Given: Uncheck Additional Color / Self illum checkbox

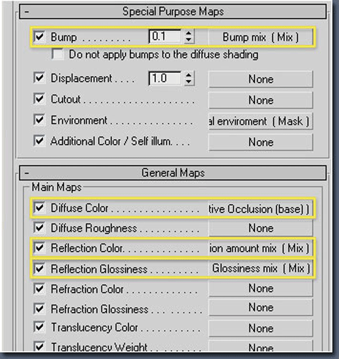Looking at the screenshot, I should [x=39, y=141].
